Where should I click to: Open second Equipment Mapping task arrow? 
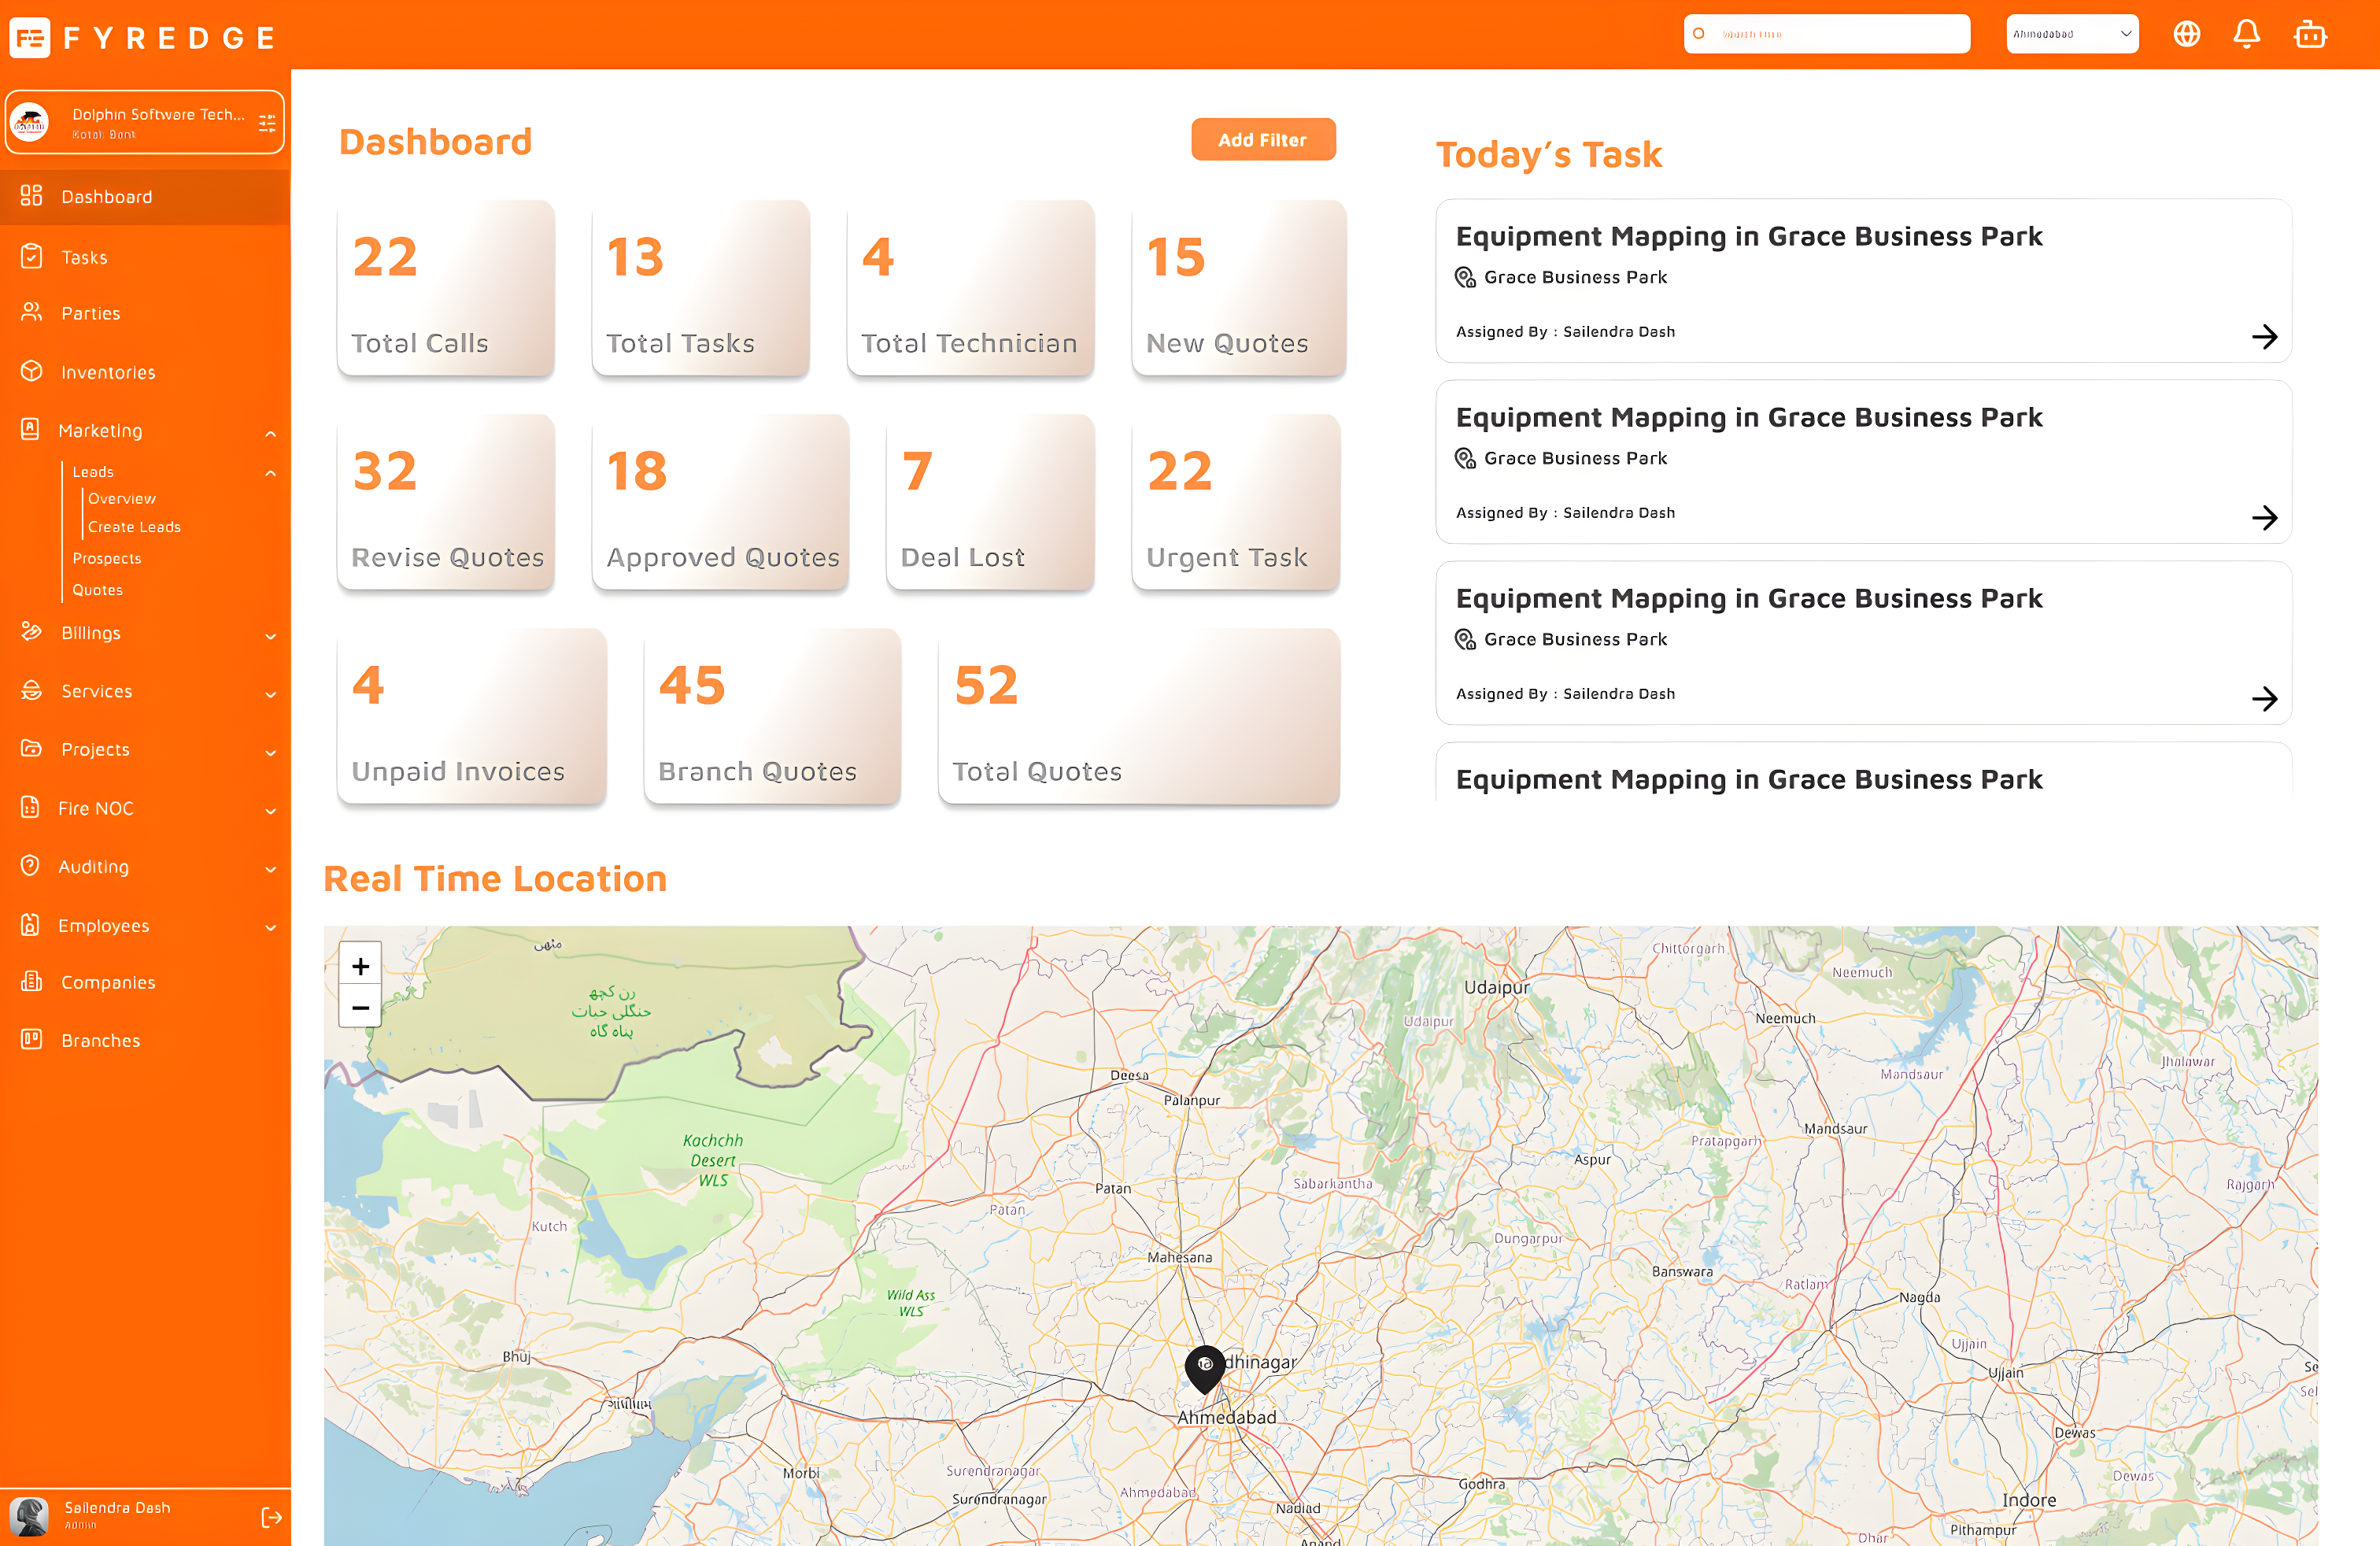click(x=2264, y=518)
